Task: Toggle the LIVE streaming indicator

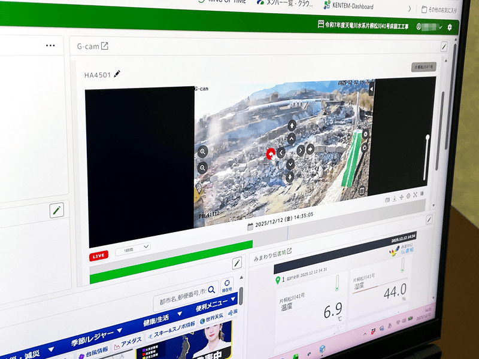Action: [98, 255]
